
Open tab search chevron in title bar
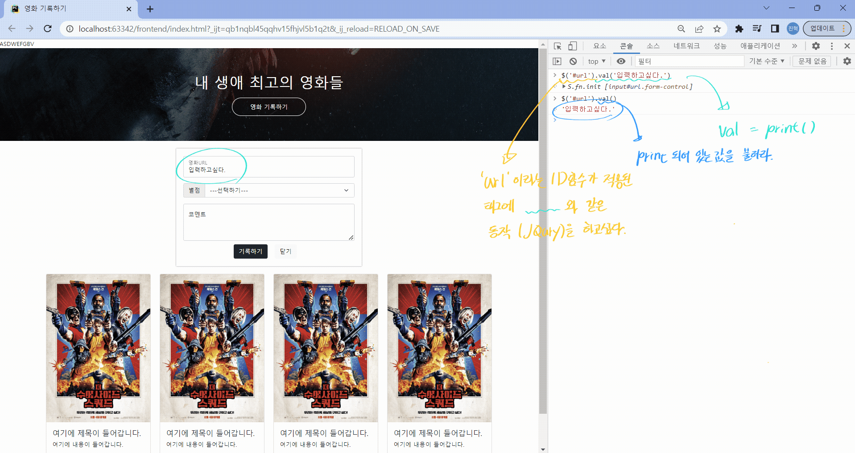[x=766, y=8]
